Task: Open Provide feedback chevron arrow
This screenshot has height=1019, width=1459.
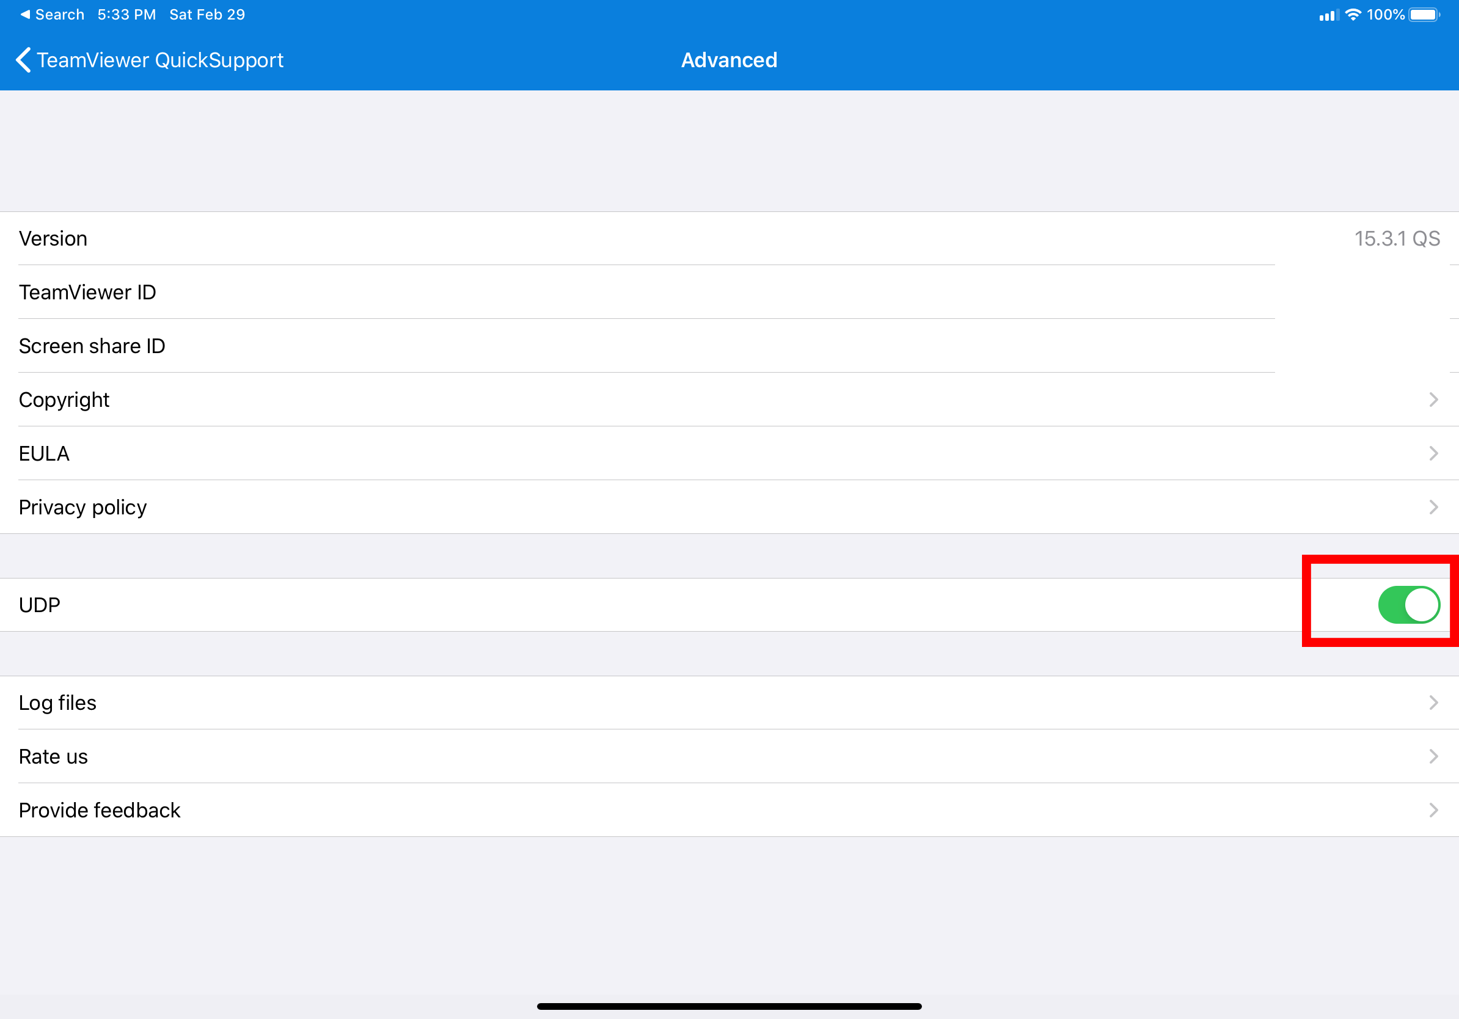Action: 1433,810
